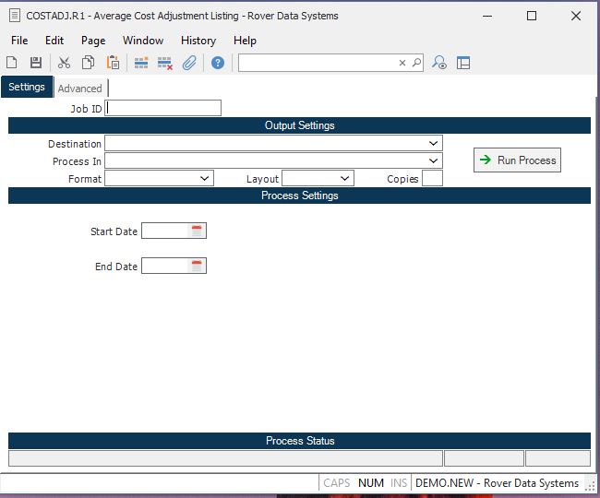Expand the Process In dropdown
The image size is (600, 498).
point(433,161)
